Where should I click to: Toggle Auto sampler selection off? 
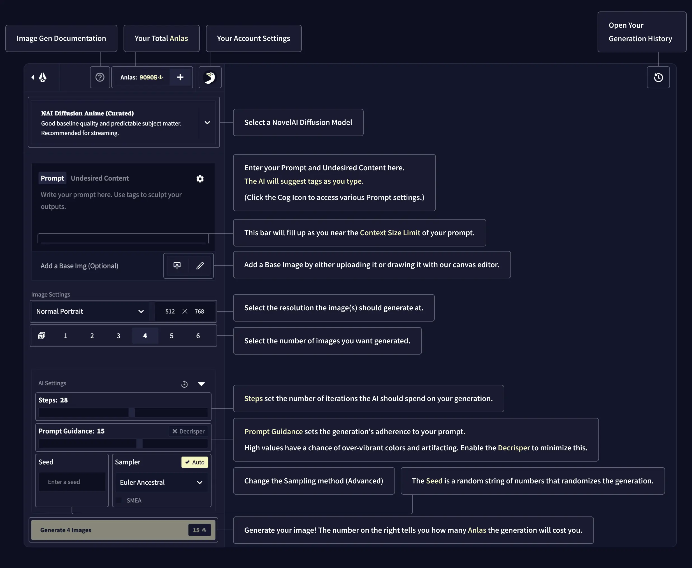(x=194, y=462)
